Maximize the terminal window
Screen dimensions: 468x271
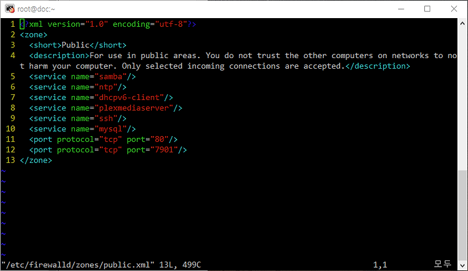[427, 9]
